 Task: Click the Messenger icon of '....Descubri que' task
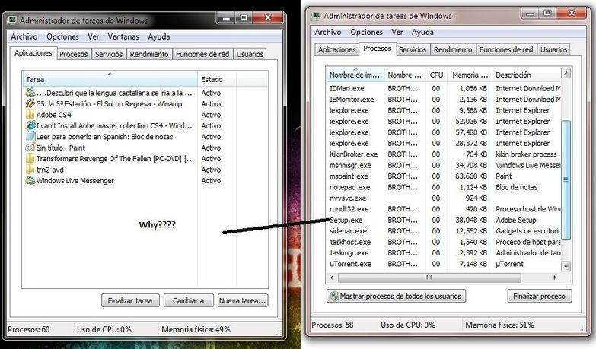click(30, 92)
